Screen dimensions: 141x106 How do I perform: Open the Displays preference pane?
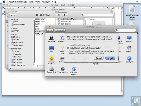coord(129,39)
